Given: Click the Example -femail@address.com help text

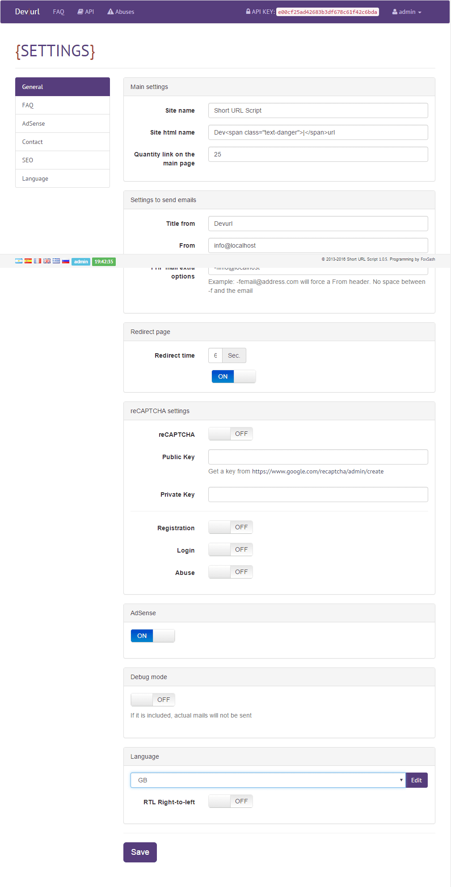Looking at the screenshot, I should [x=317, y=286].
